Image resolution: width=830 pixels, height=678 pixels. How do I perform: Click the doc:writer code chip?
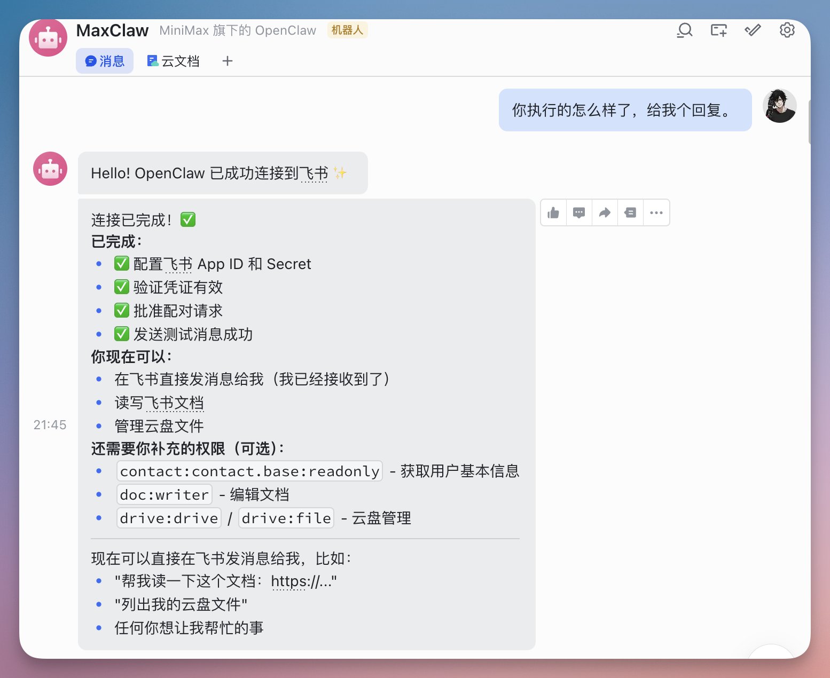(x=165, y=494)
